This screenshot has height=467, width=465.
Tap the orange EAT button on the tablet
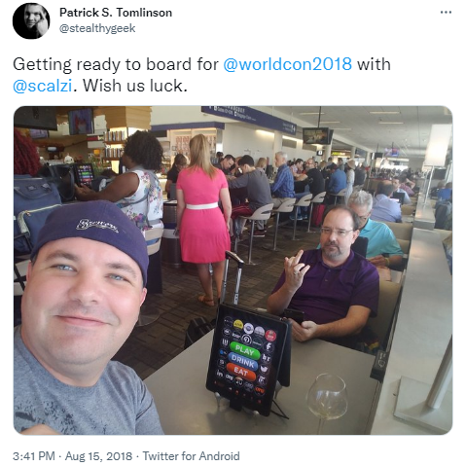(x=241, y=372)
